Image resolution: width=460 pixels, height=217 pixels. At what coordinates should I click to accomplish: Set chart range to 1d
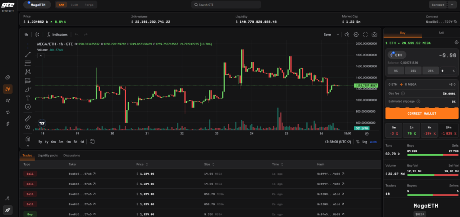(x=82, y=142)
